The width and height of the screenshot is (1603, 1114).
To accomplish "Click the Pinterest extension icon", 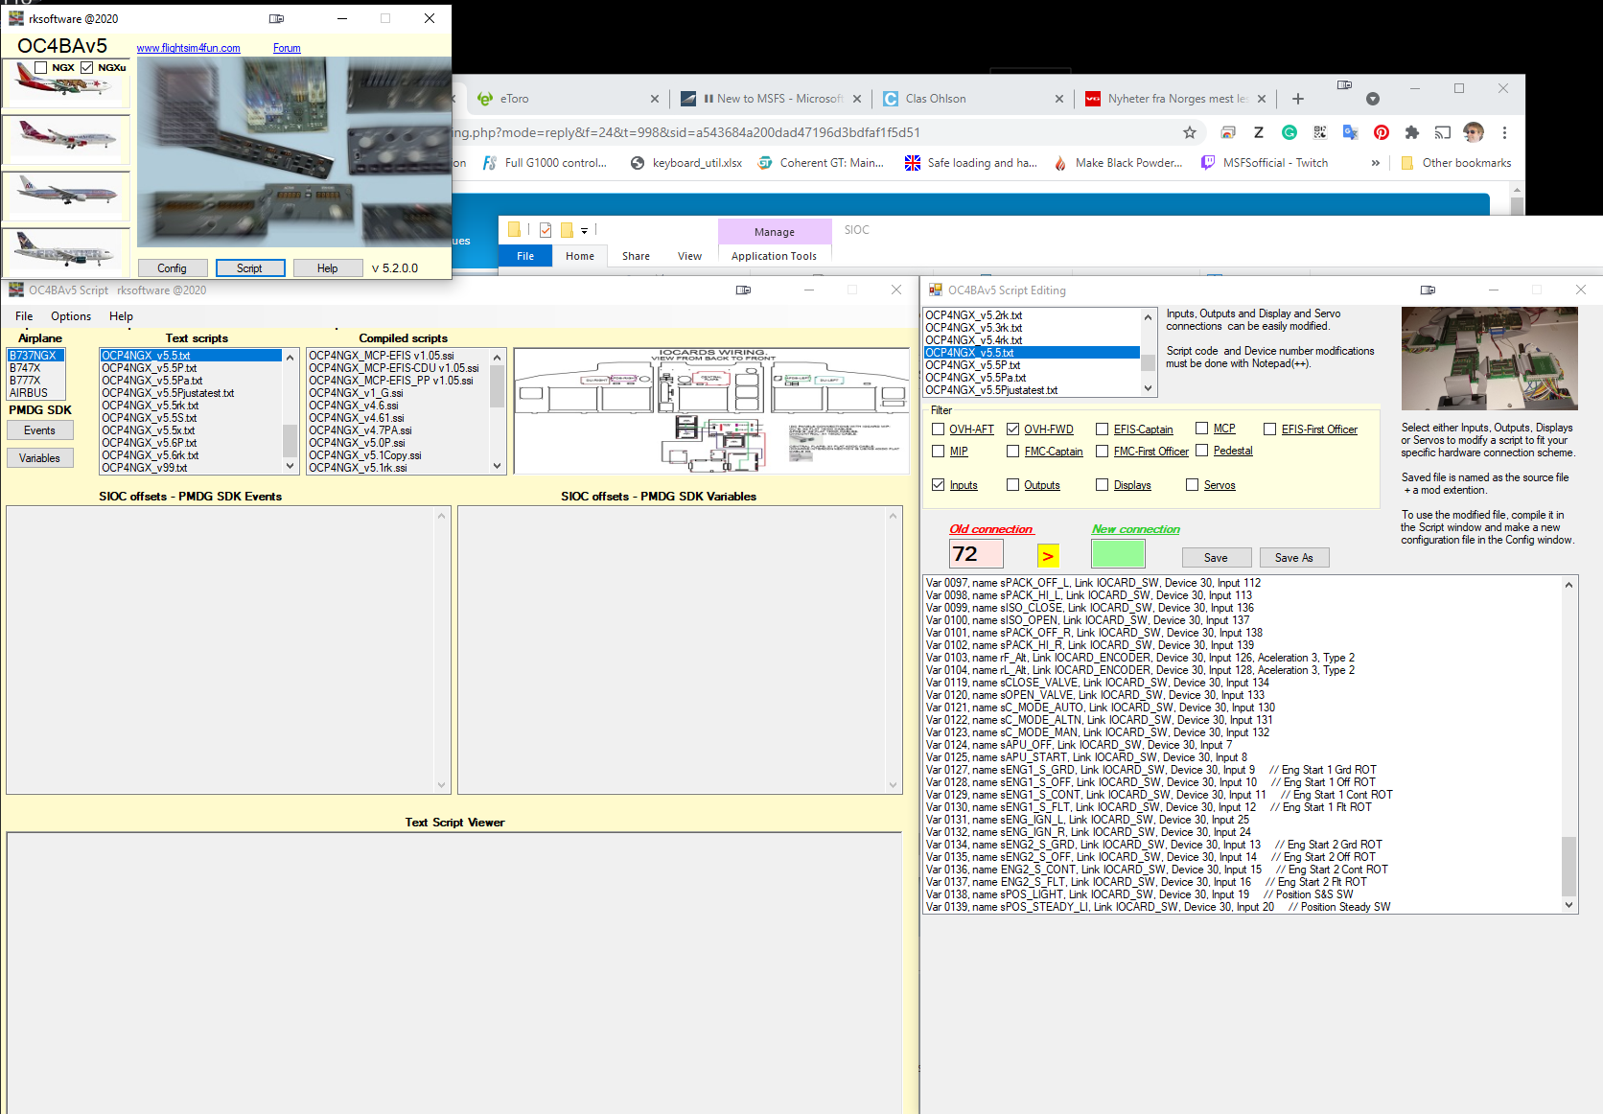I will pos(1382,132).
